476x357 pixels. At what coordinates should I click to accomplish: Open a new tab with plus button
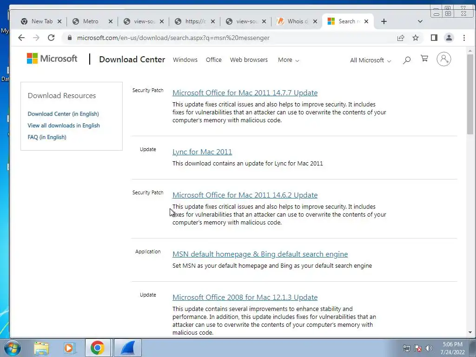tap(383, 21)
